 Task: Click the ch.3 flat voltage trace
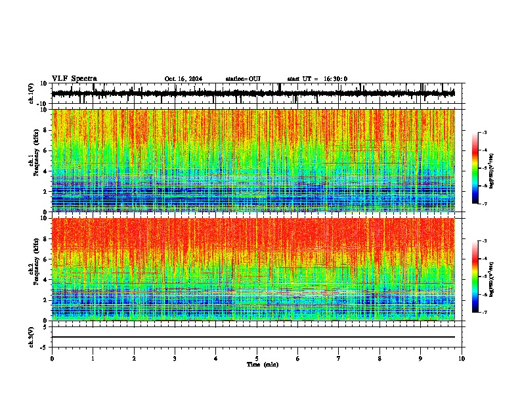[x=253, y=337]
